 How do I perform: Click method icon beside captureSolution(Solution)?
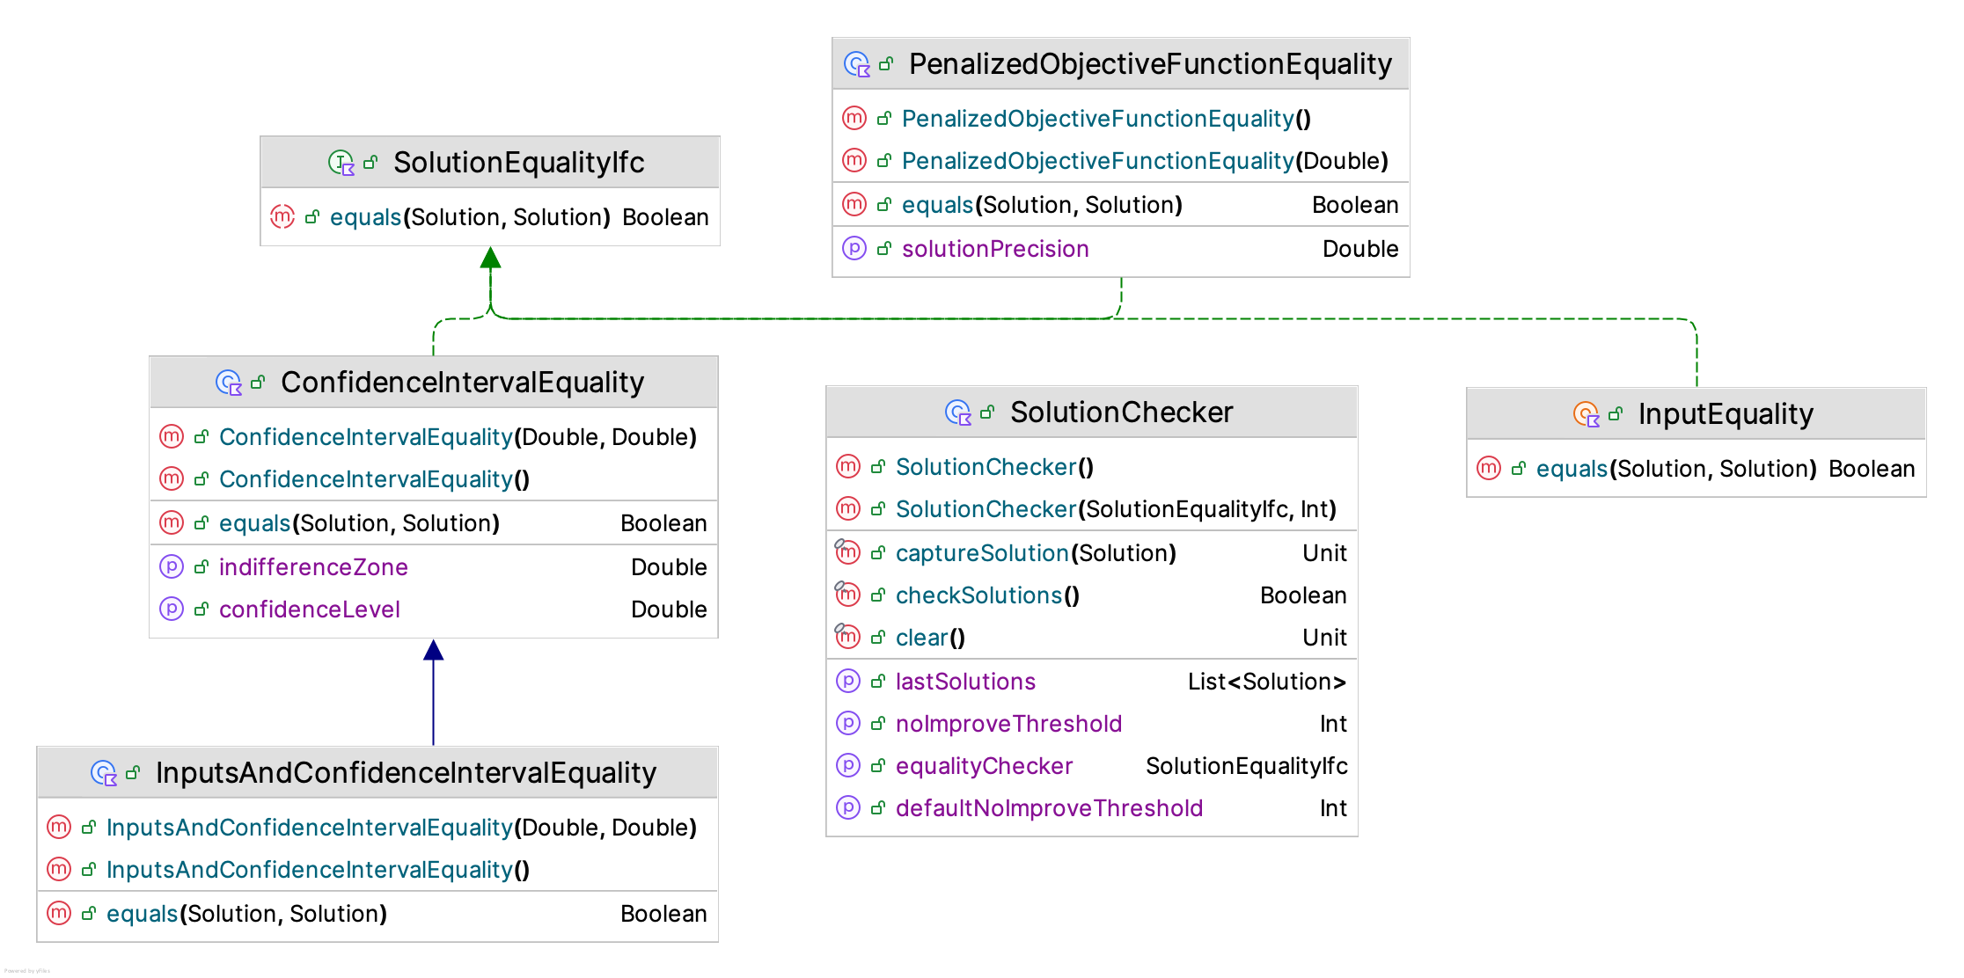point(847,551)
